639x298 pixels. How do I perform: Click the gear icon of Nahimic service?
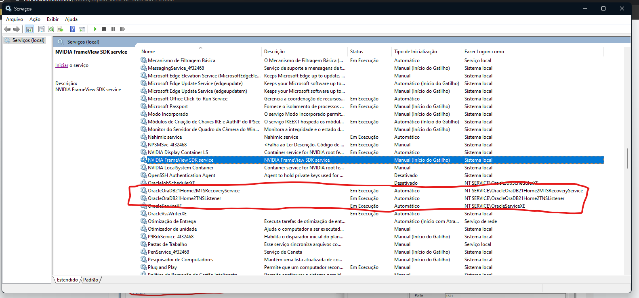pyautogui.click(x=144, y=137)
